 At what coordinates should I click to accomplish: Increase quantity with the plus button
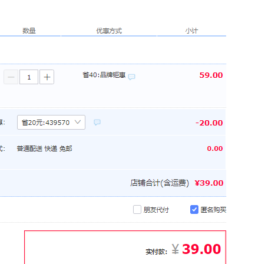(47, 77)
